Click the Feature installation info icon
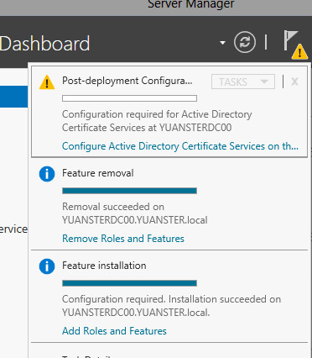The width and height of the screenshot is (312, 358). pyautogui.click(x=47, y=266)
